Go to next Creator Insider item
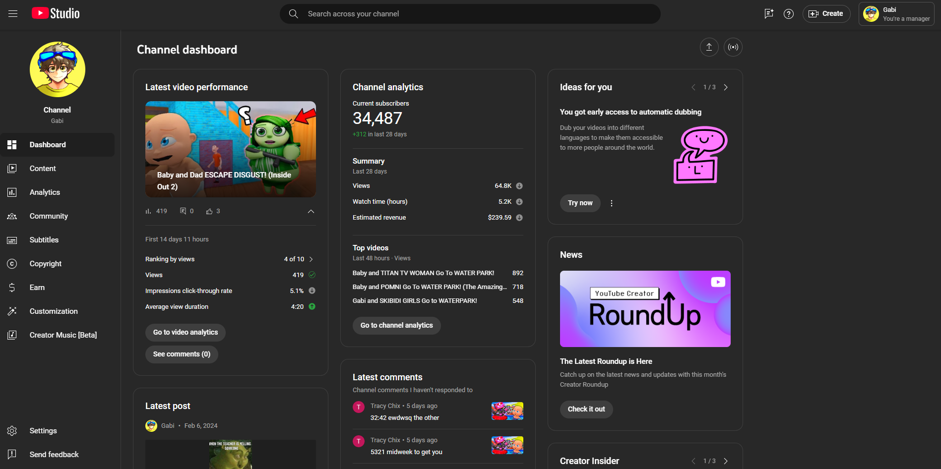This screenshot has width=941, height=469. click(x=726, y=461)
